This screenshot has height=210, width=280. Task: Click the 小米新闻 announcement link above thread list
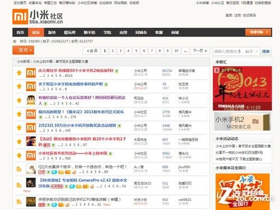[52, 62]
